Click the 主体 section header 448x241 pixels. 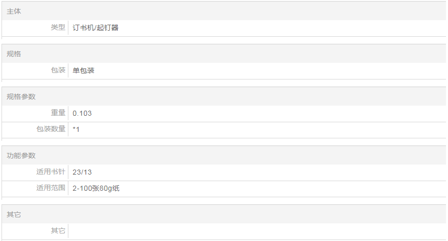point(14,11)
